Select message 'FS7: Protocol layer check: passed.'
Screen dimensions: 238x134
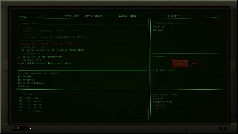(x=46, y=63)
